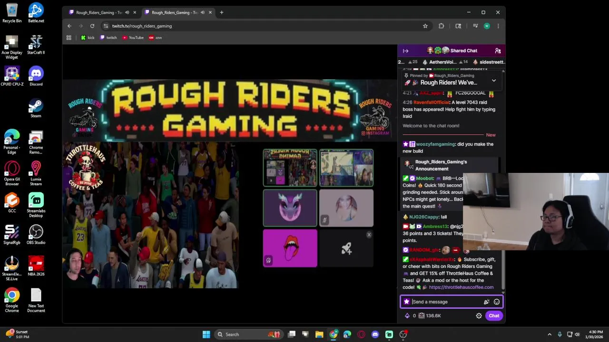The width and height of the screenshot is (609, 342).
Task: Open the Ambress13 username in chat
Action: point(435,227)
